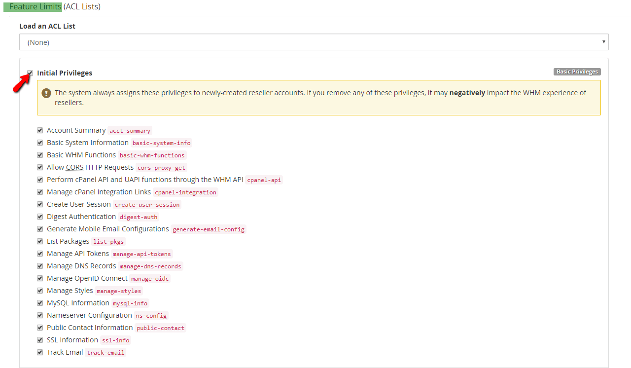Screen dimensions: 631x368
Task: Click the Load an ACL List label
Action: (47, 26)
